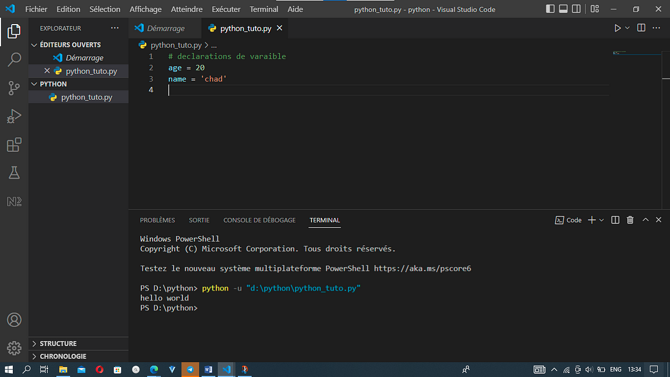Image resolution: width=670 pixels, height=377 pixels.
Task: Open the Run and Debug view
Action: coord(14,116)
